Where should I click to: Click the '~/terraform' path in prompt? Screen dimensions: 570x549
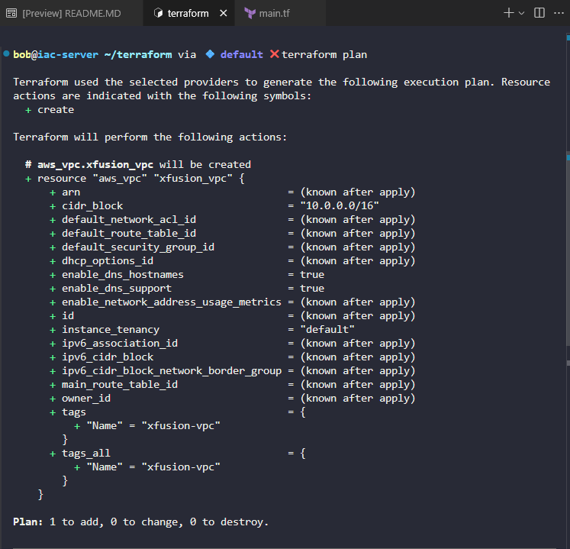138,54
